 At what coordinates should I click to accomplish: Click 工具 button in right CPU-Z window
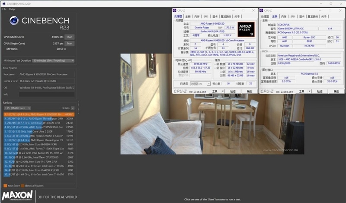(301, 91)
